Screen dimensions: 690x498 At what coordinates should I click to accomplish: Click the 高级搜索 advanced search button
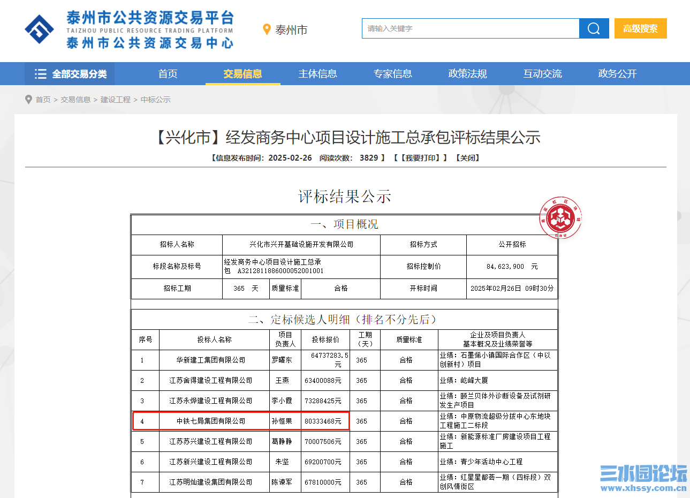[640, 28]
